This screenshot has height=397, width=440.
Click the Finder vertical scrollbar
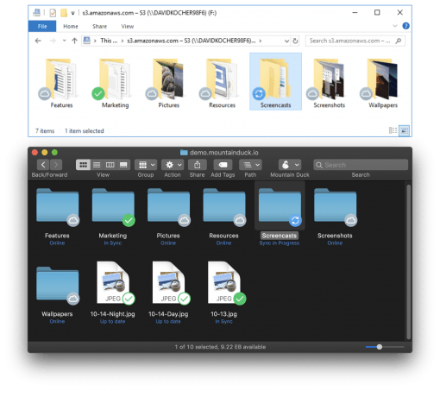[408, 262]
